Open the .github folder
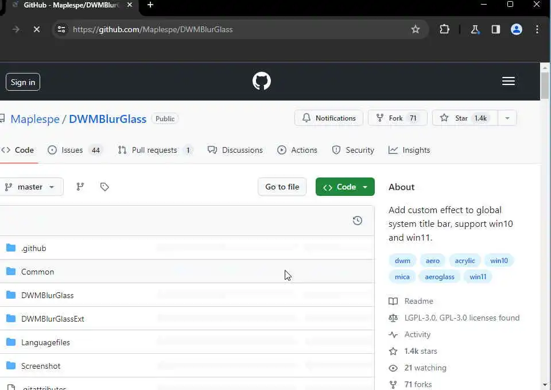 pos(34,248)
